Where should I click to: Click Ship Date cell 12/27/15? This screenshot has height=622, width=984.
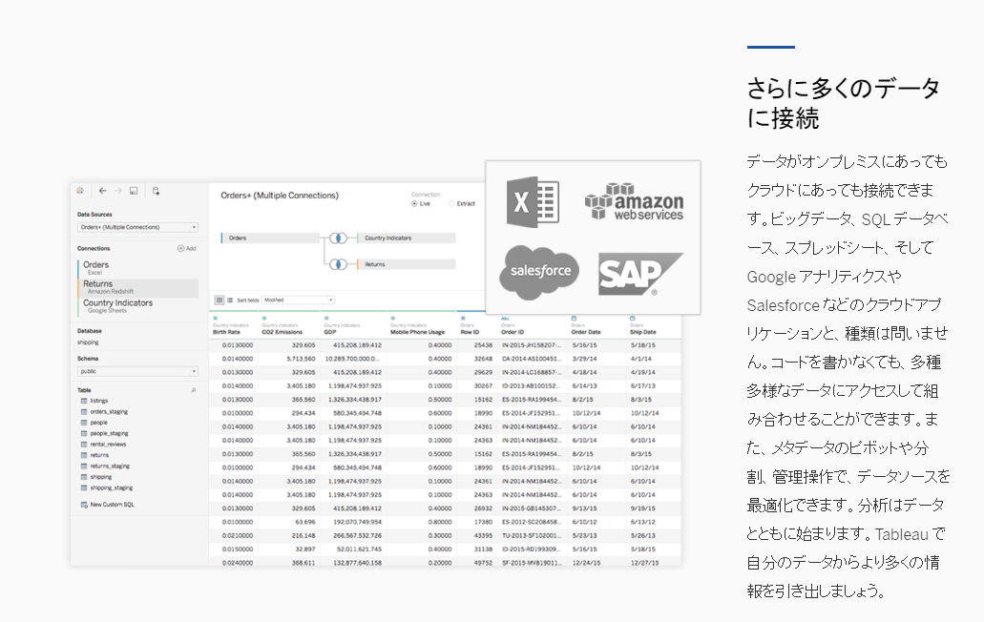[x=644, y=563]
